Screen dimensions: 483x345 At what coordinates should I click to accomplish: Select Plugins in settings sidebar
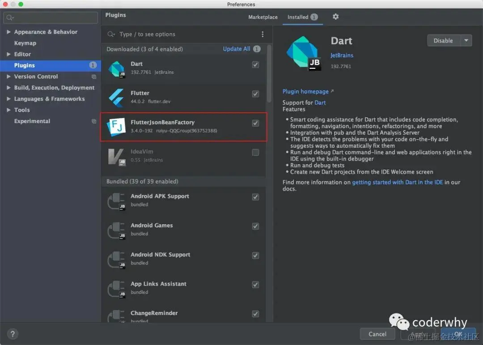51,65
